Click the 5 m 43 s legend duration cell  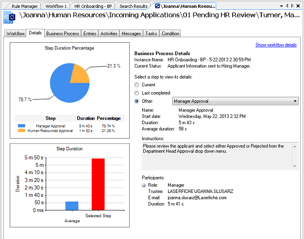click(85, 126)
